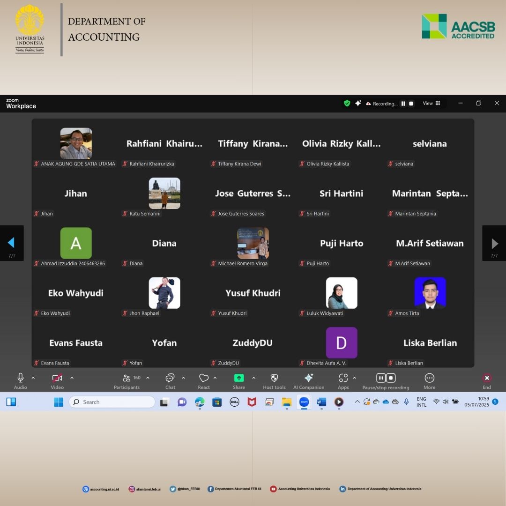
Task: Pause or stop recording in toolbar
Action: click(x=386, y=379)
